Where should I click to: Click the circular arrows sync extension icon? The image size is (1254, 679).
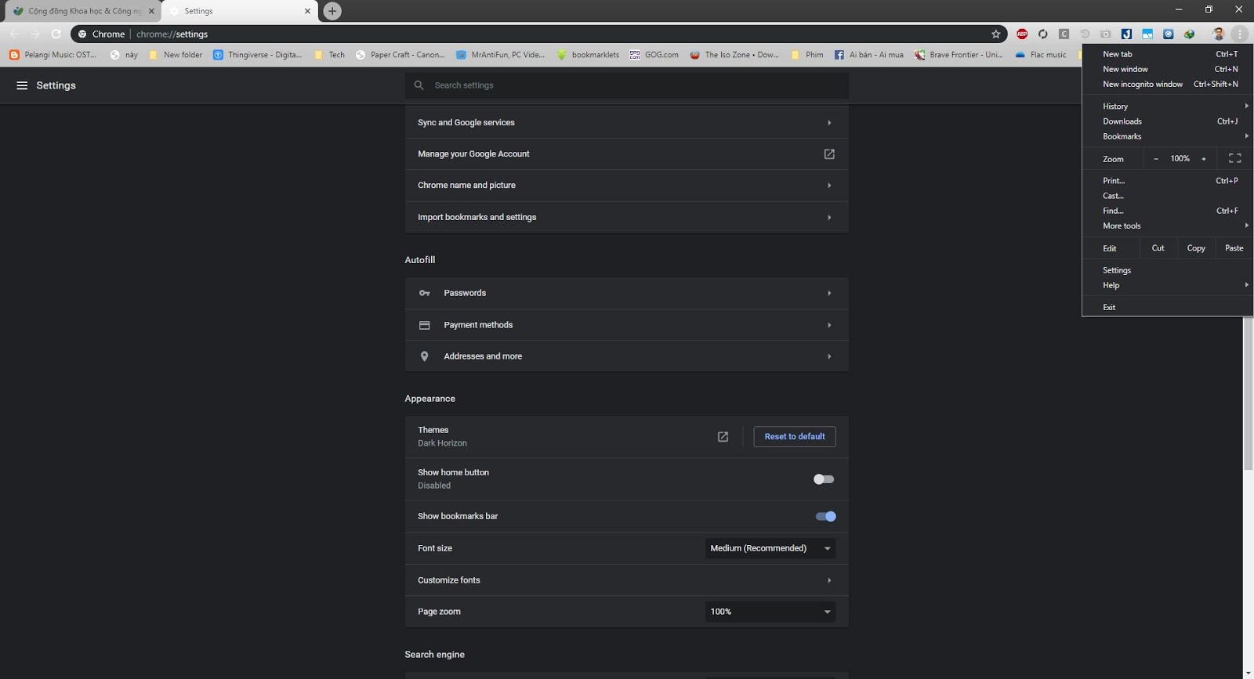(x=1042, y=34)
